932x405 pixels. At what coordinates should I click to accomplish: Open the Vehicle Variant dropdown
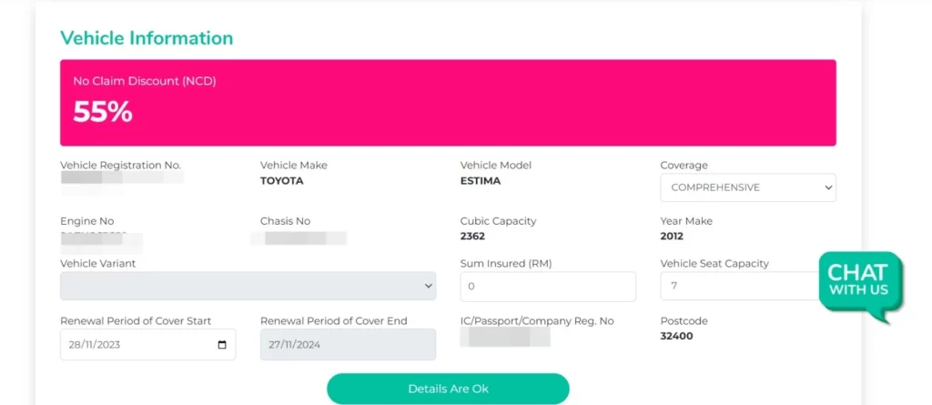248,286
